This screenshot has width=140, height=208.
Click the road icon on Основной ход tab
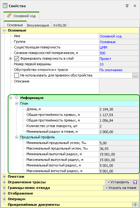pyautogui.click(x=9, y=16)
